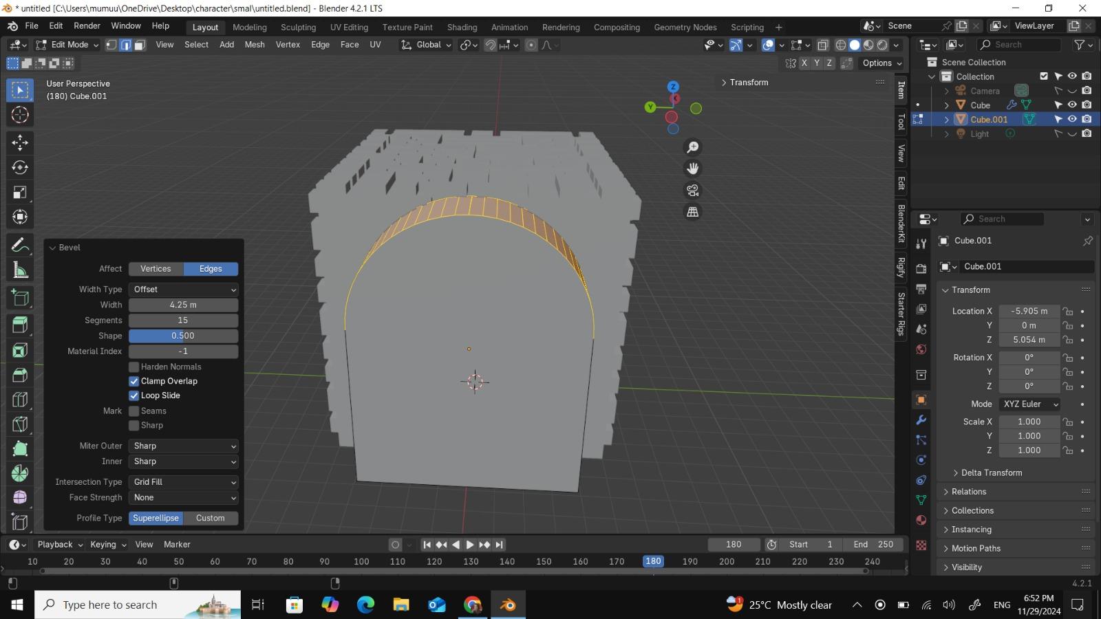The image size is (1101, 619).
Task: Switch to the Modeling workspace tab
Action: (x=249, y=27)
